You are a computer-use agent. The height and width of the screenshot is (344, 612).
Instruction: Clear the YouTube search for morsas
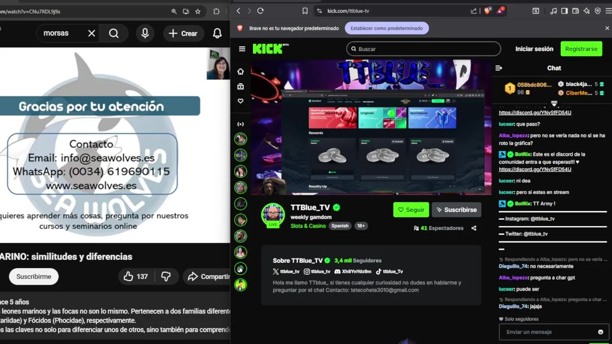(91, 33)
